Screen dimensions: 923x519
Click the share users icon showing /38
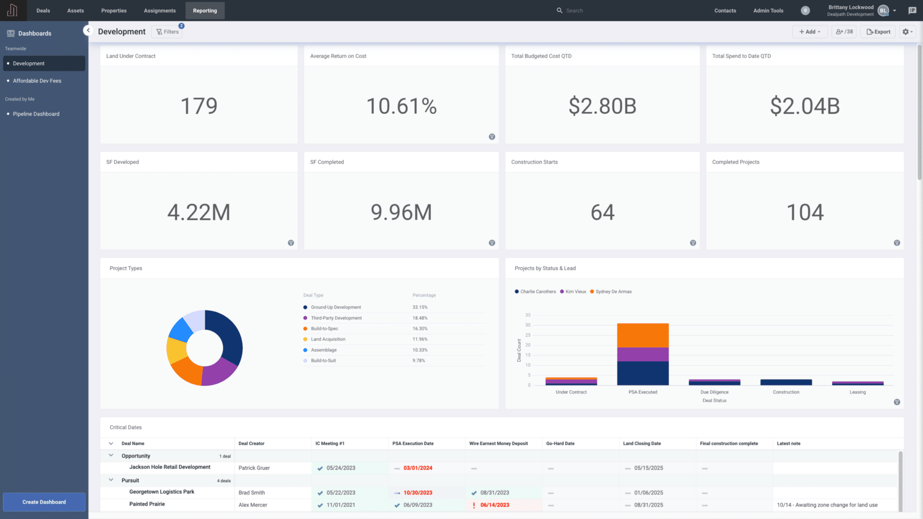coord(844,32)
